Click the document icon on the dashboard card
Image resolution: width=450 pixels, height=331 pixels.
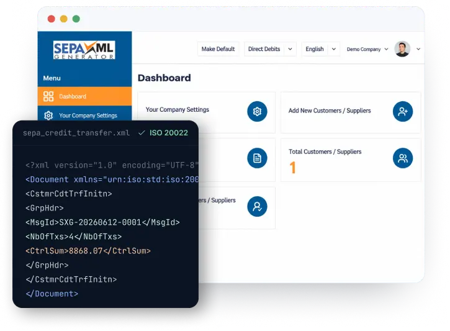click(x=257, y=158)
